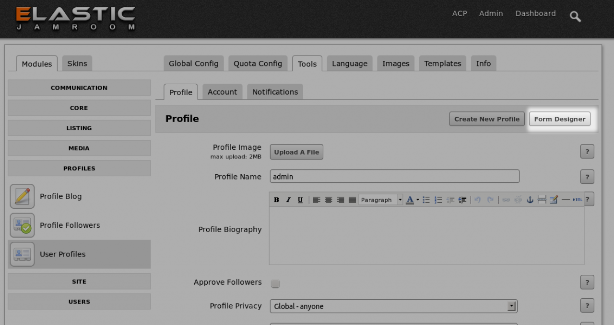Open the search magnifier in the header
This screenshot has width=614, height=325.
tap(575, 17)
